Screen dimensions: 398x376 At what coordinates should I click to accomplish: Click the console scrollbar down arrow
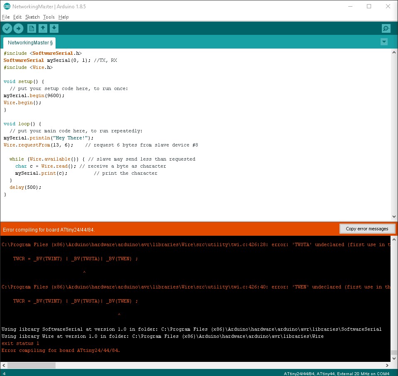click(x=394, y=359)
